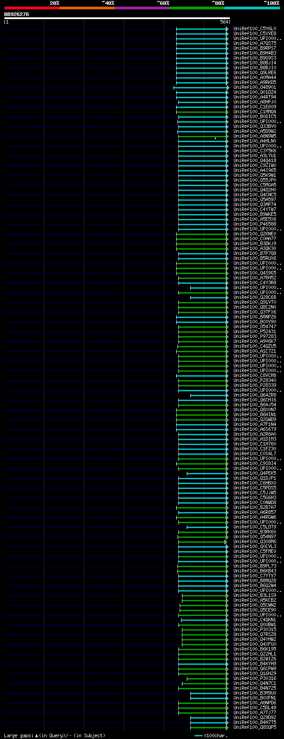The height and width of the screenshot is (739, 284).
Task: Click the orange ~40% identity legend segment
Action: point(87,8)
